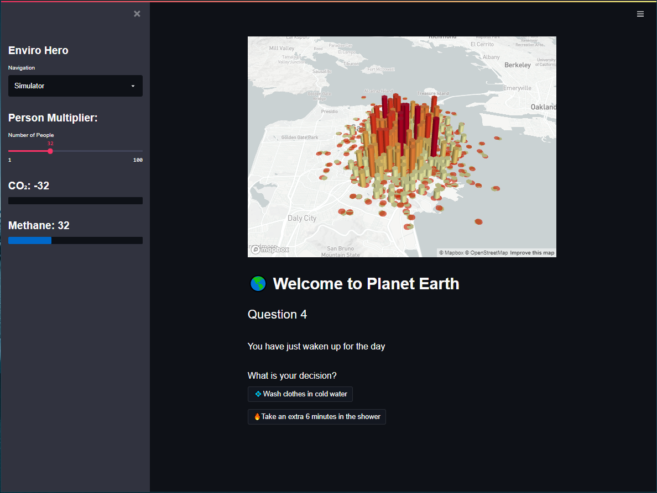Click the Daly City label on the map
The height and width of the screenshot is (493, 657).
coord(302,218)
